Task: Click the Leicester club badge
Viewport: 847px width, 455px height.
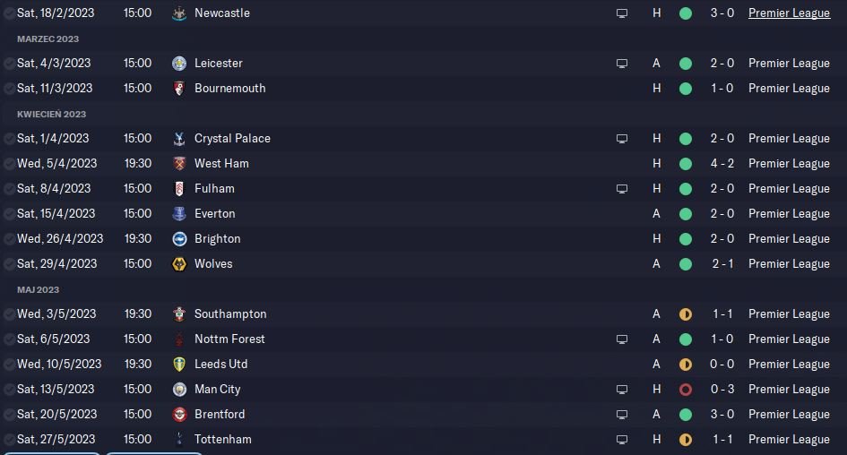Action: [x=178, y=64]
